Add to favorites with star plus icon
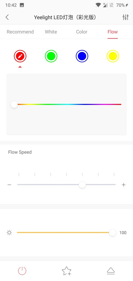 pos(66,271)
